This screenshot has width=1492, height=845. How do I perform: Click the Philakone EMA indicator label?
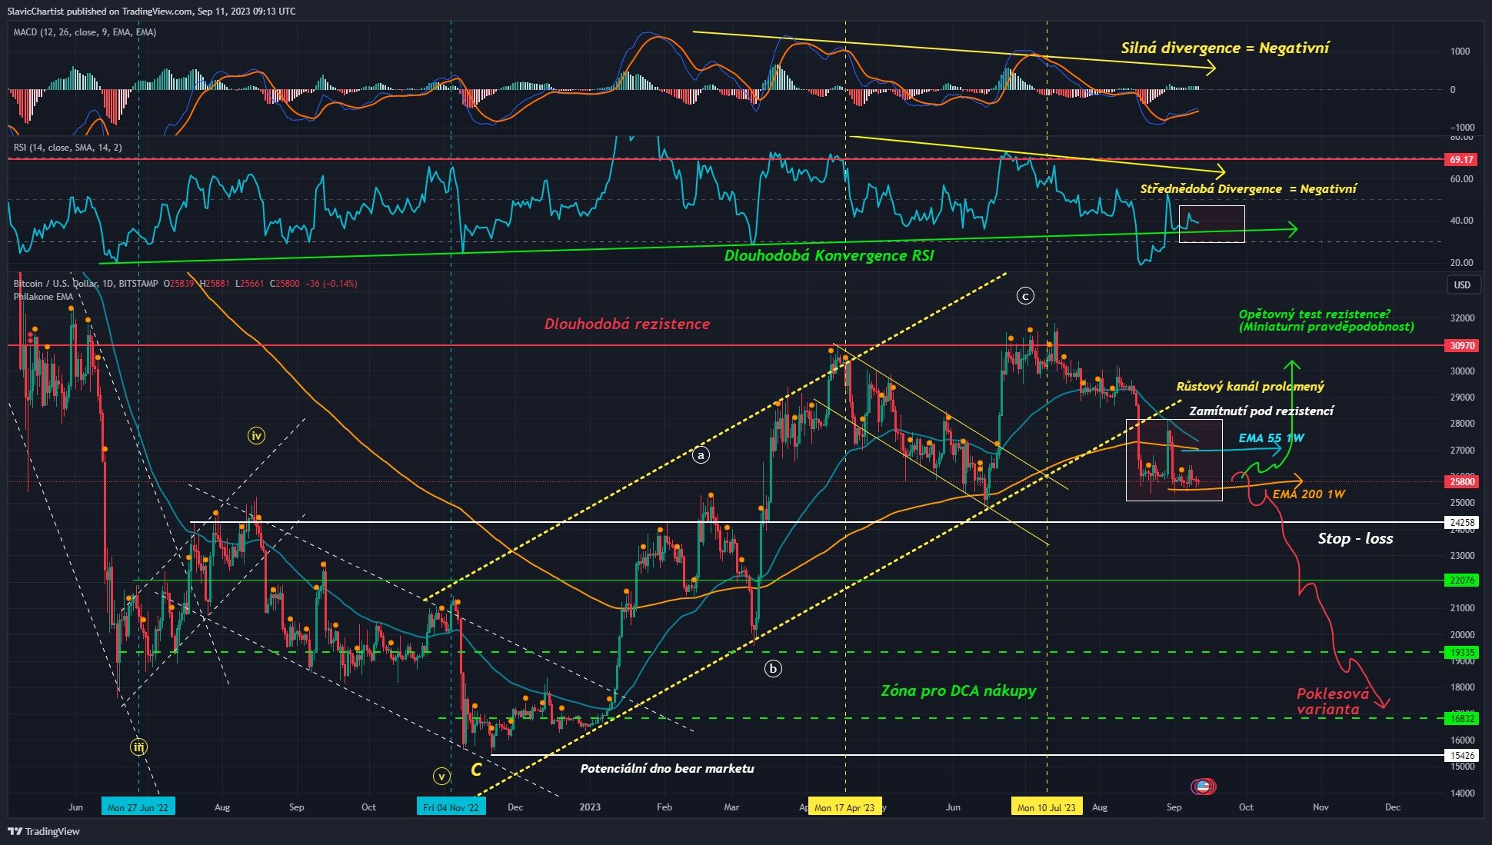pos(43,297)
